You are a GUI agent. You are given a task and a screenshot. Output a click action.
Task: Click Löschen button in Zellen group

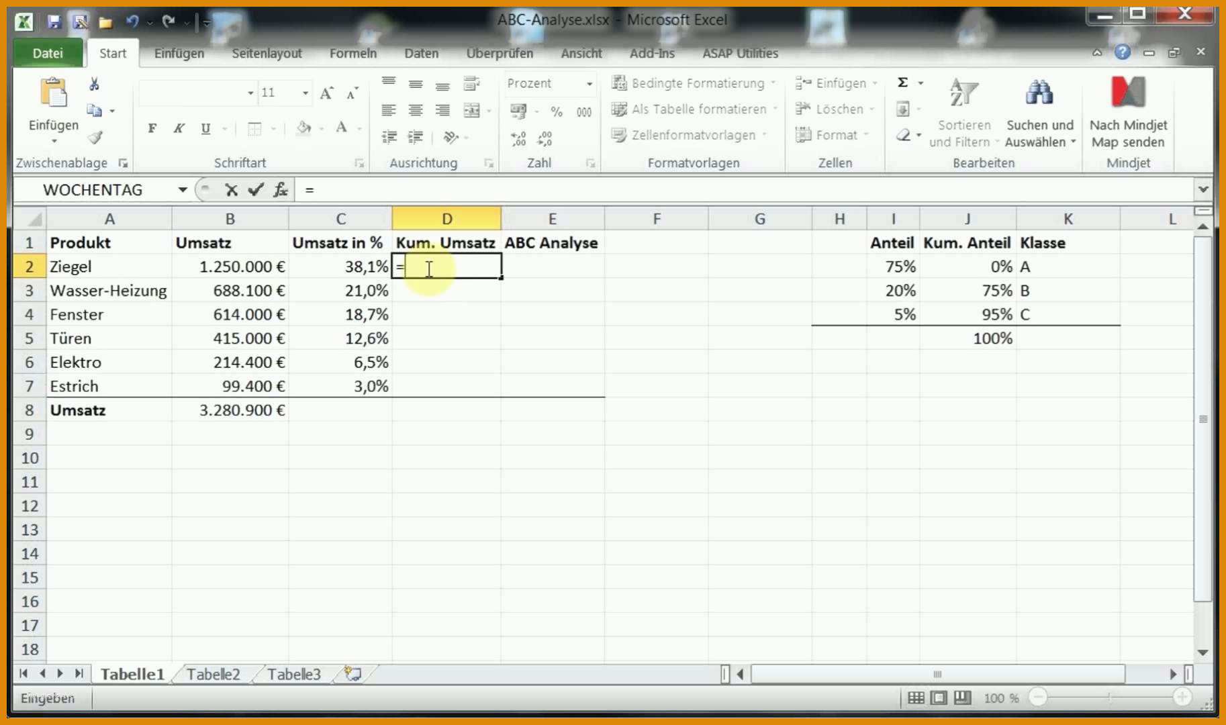(835, 109)
